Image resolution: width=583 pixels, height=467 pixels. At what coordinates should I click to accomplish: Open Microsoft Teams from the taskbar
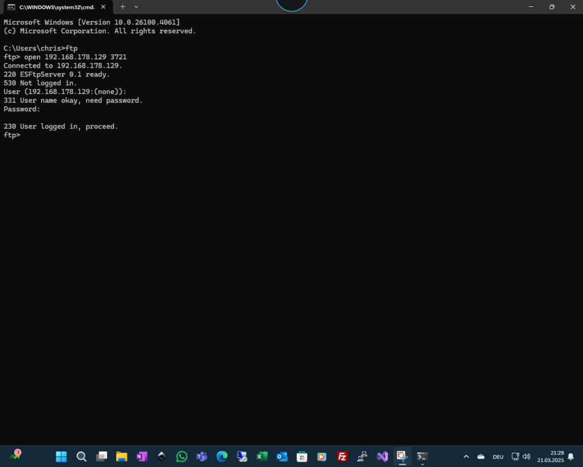202,457
